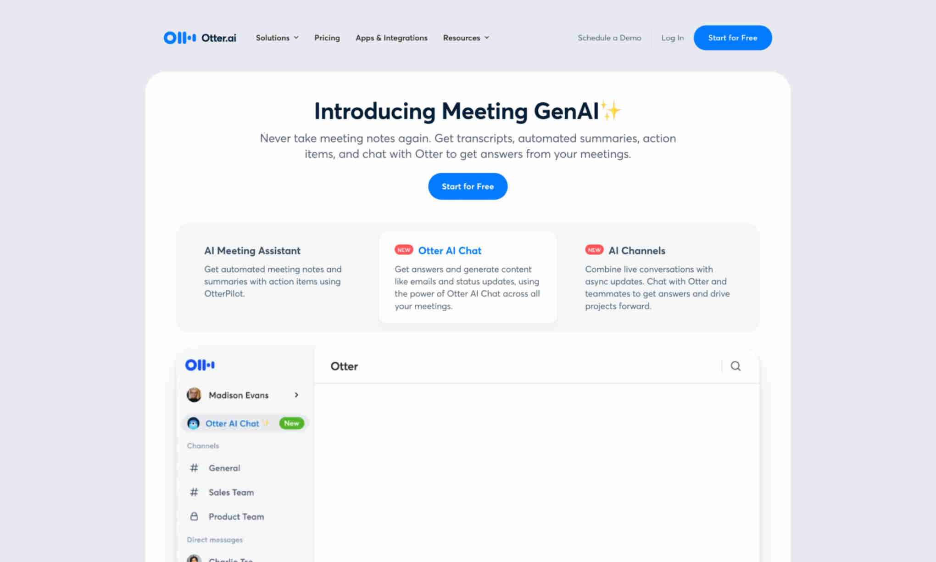Click the lock icon next to Product Team
The width and height of the screenshot is (936, 562).
pyautogui.click(x=193, y=516)
